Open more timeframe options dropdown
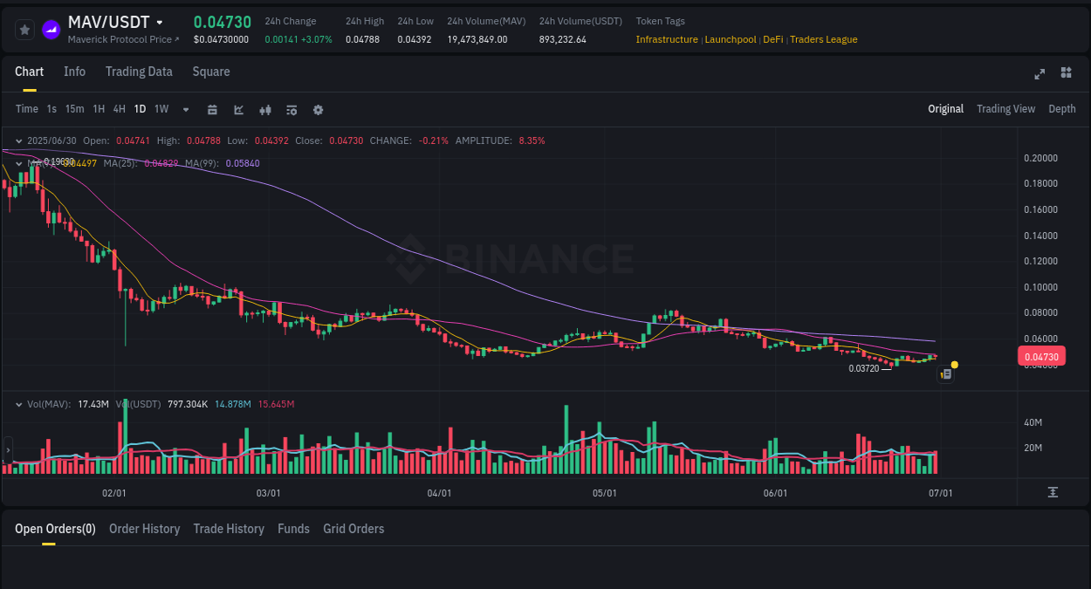1091x589 pixels. pyautogui.click(x=185, y=109)
